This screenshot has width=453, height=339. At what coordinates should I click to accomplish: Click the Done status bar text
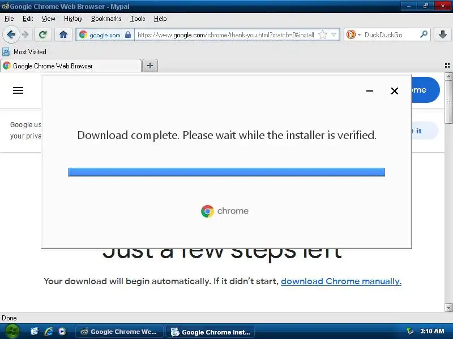9,318
